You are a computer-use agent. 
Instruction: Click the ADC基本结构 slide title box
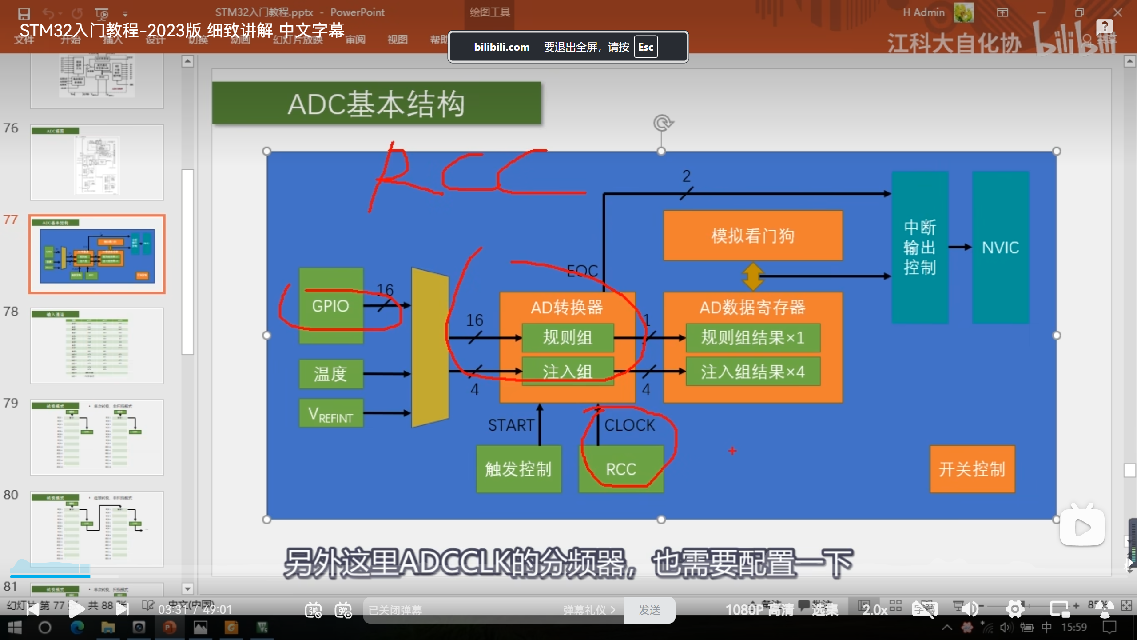377,104
